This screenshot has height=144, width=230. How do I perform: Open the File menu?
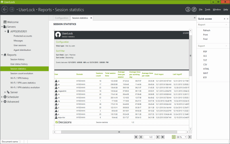[201, 10]
